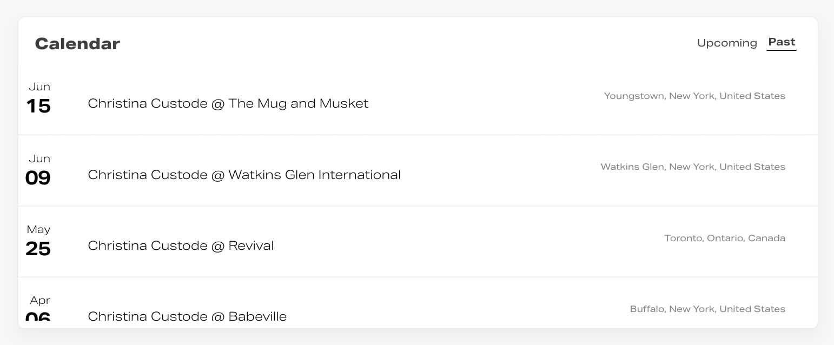This screenshot has height=345, width=834.
Task: Click the day number 09
Action: pos(38,177)
